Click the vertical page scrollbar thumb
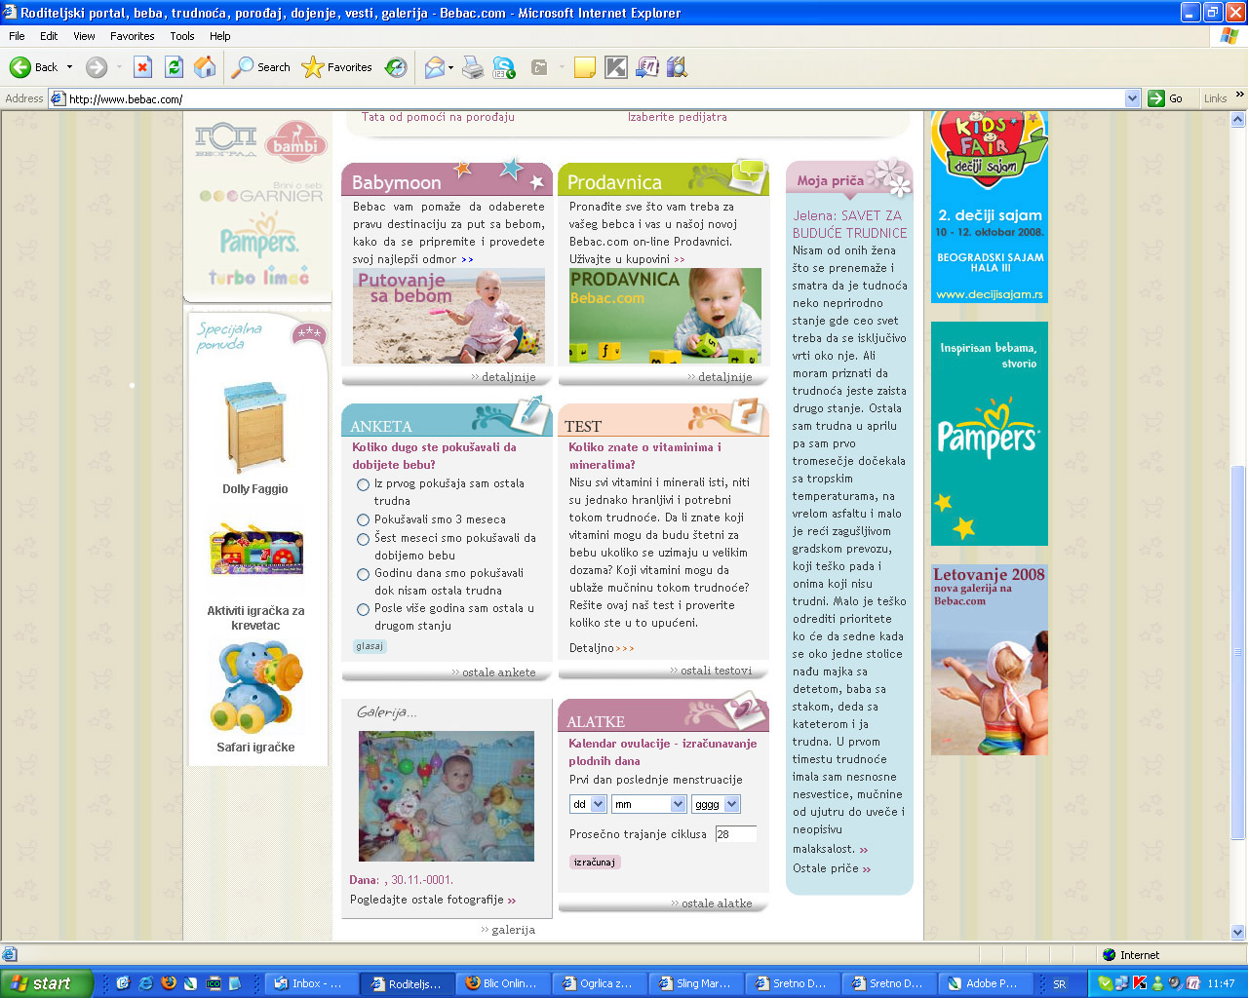Image resolution: width=1248 pixels, height=998 pixels. [x=1238, y=651]
